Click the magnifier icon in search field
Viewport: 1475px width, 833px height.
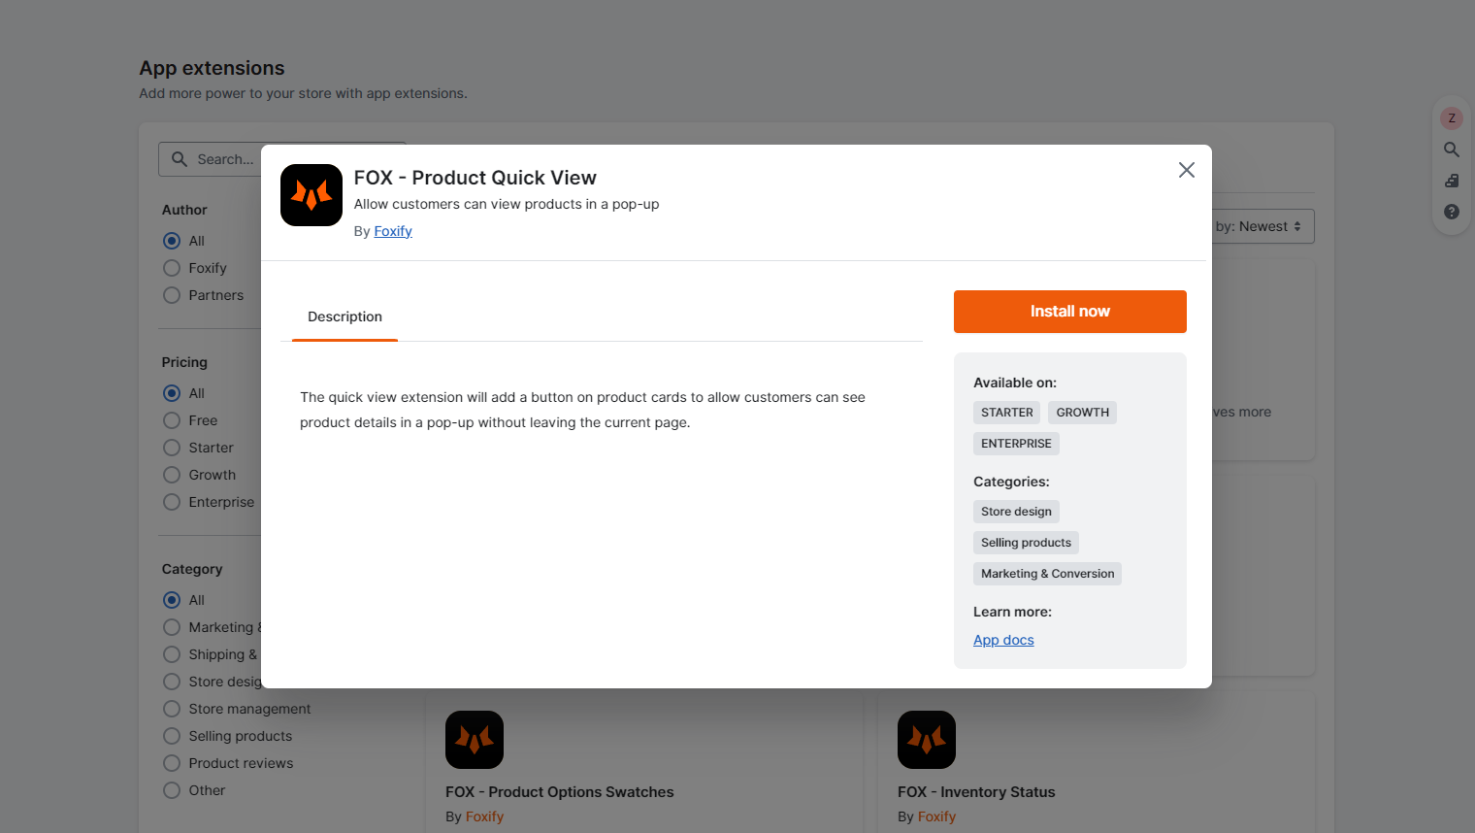[180, 159]
